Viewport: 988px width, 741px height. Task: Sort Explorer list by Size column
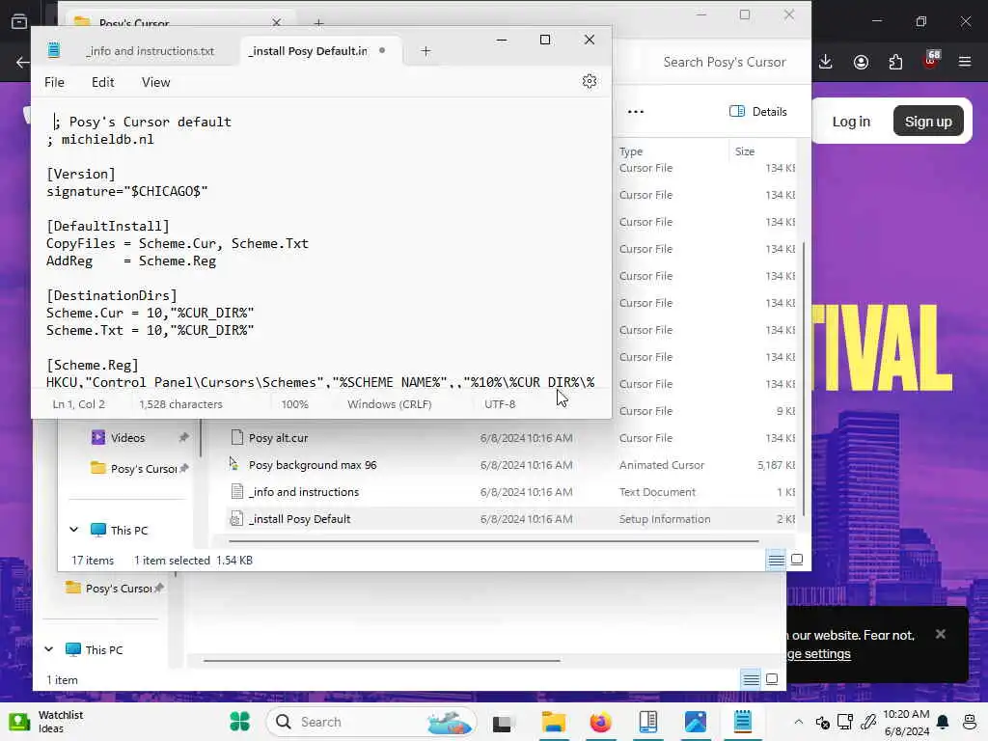[x=744, y=151]
